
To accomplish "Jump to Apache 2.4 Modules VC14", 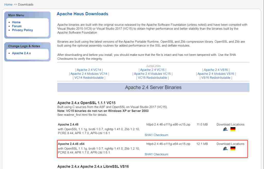I will click(x=89, y=74).
